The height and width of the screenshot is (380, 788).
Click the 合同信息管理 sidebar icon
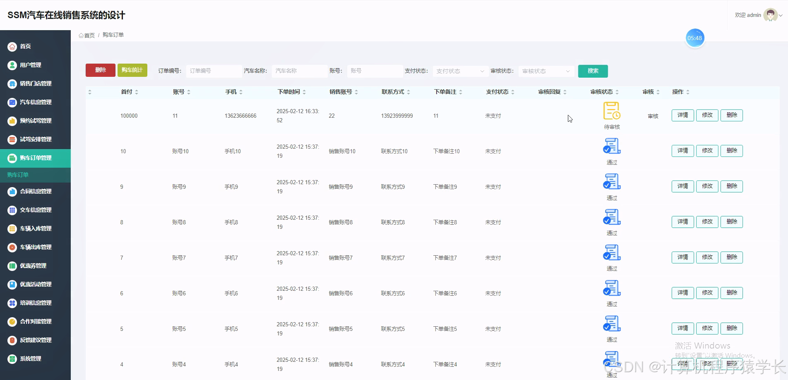[x=12, y=192]
